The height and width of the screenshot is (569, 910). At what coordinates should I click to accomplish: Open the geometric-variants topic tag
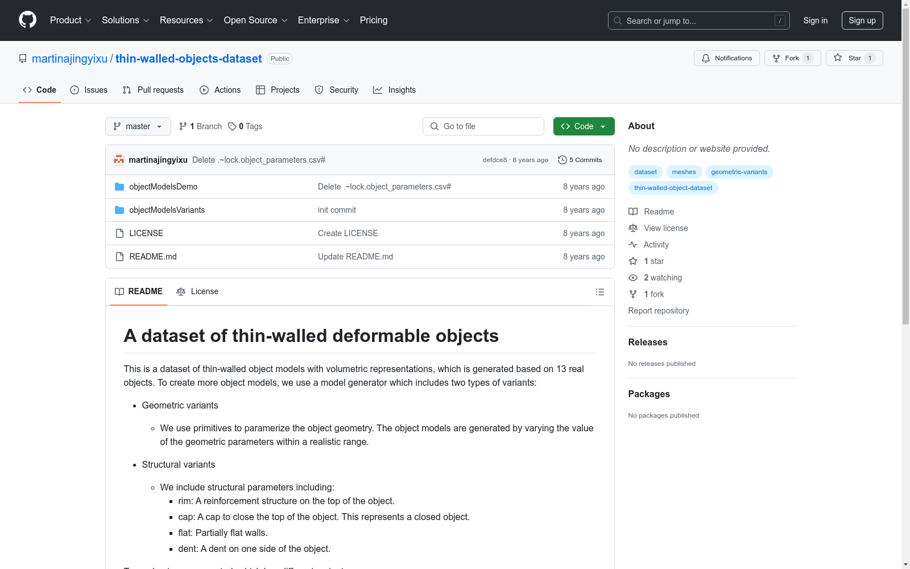point(739,172)
